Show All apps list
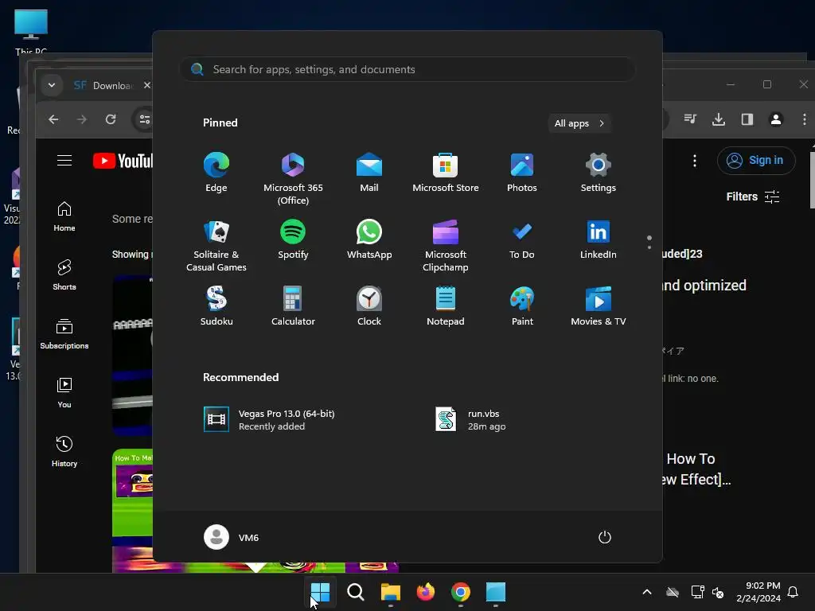The height and width of the screenshot is (611, 815). [579, 123]
